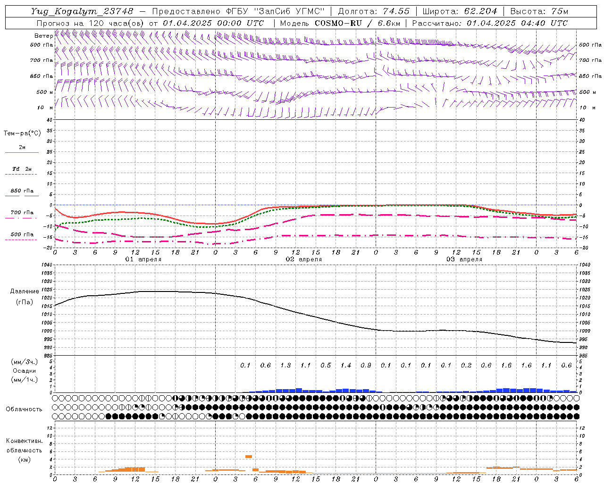Image resolution: width=604 pixels, height=483 pixels.
Task: Select the elevation text Высота: 75м
Action: pos(539,11)
